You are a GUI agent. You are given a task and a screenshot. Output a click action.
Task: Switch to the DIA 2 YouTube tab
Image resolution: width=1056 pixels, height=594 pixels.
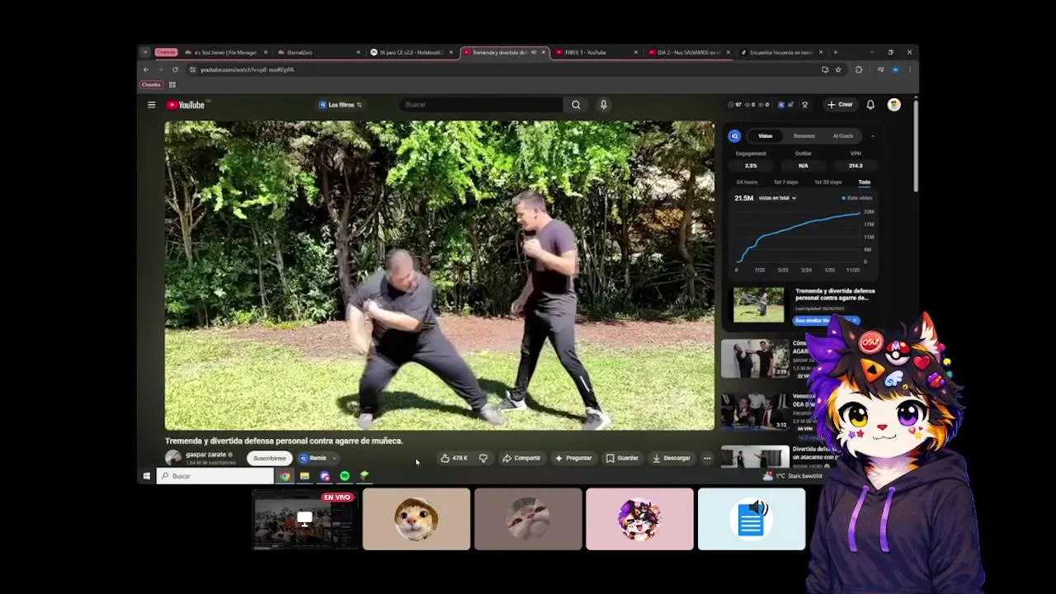pos(690,53)
